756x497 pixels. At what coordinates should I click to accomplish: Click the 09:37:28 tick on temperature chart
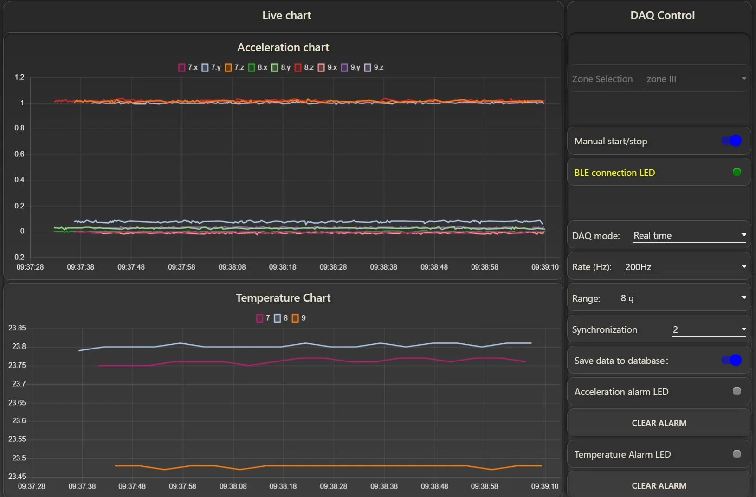[32, 486]
